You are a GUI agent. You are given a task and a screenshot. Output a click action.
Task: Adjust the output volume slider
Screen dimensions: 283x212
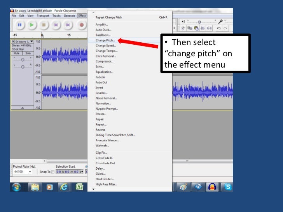click(x=199, y=22)
